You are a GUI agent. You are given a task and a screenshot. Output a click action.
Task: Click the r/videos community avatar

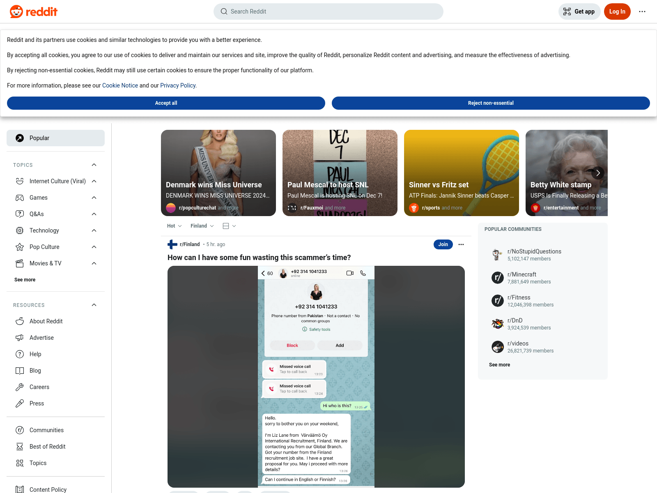coord(498,347)
